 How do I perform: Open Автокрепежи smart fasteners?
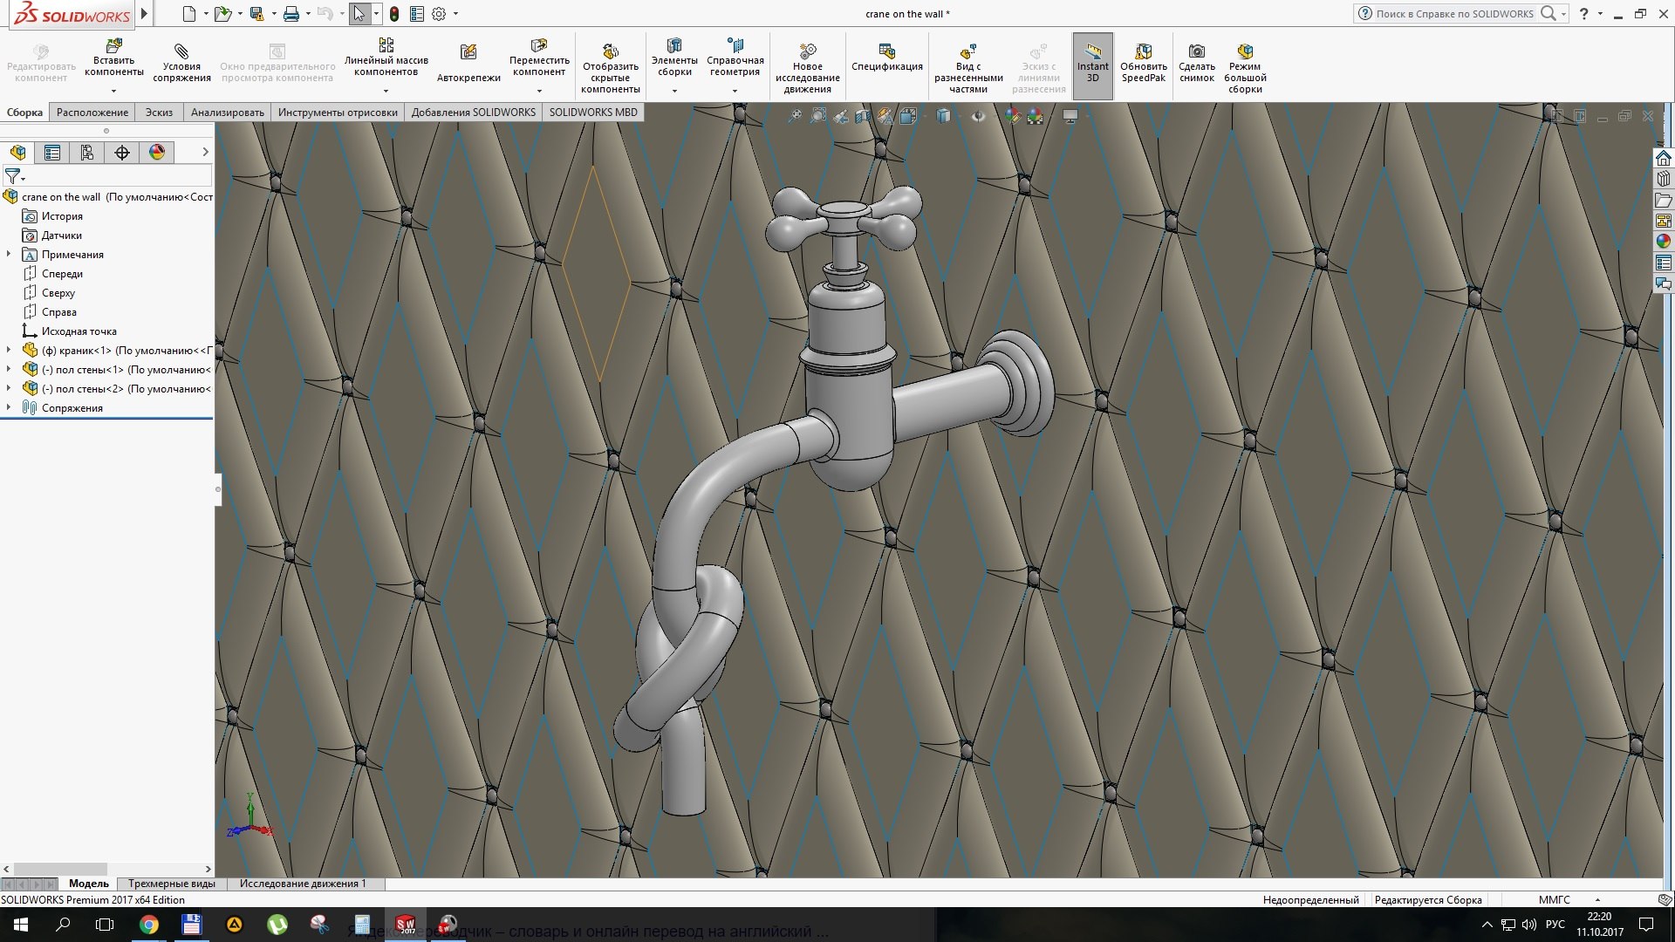tap(468, 63)
